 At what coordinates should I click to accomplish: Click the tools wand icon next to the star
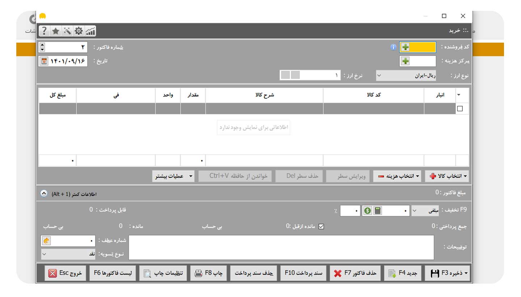click(67, 31)
